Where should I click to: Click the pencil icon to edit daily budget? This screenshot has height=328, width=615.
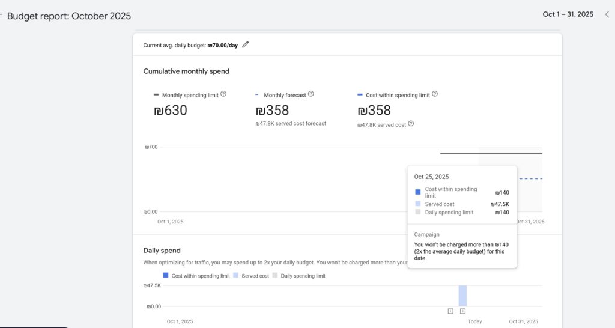click(245, 44)
